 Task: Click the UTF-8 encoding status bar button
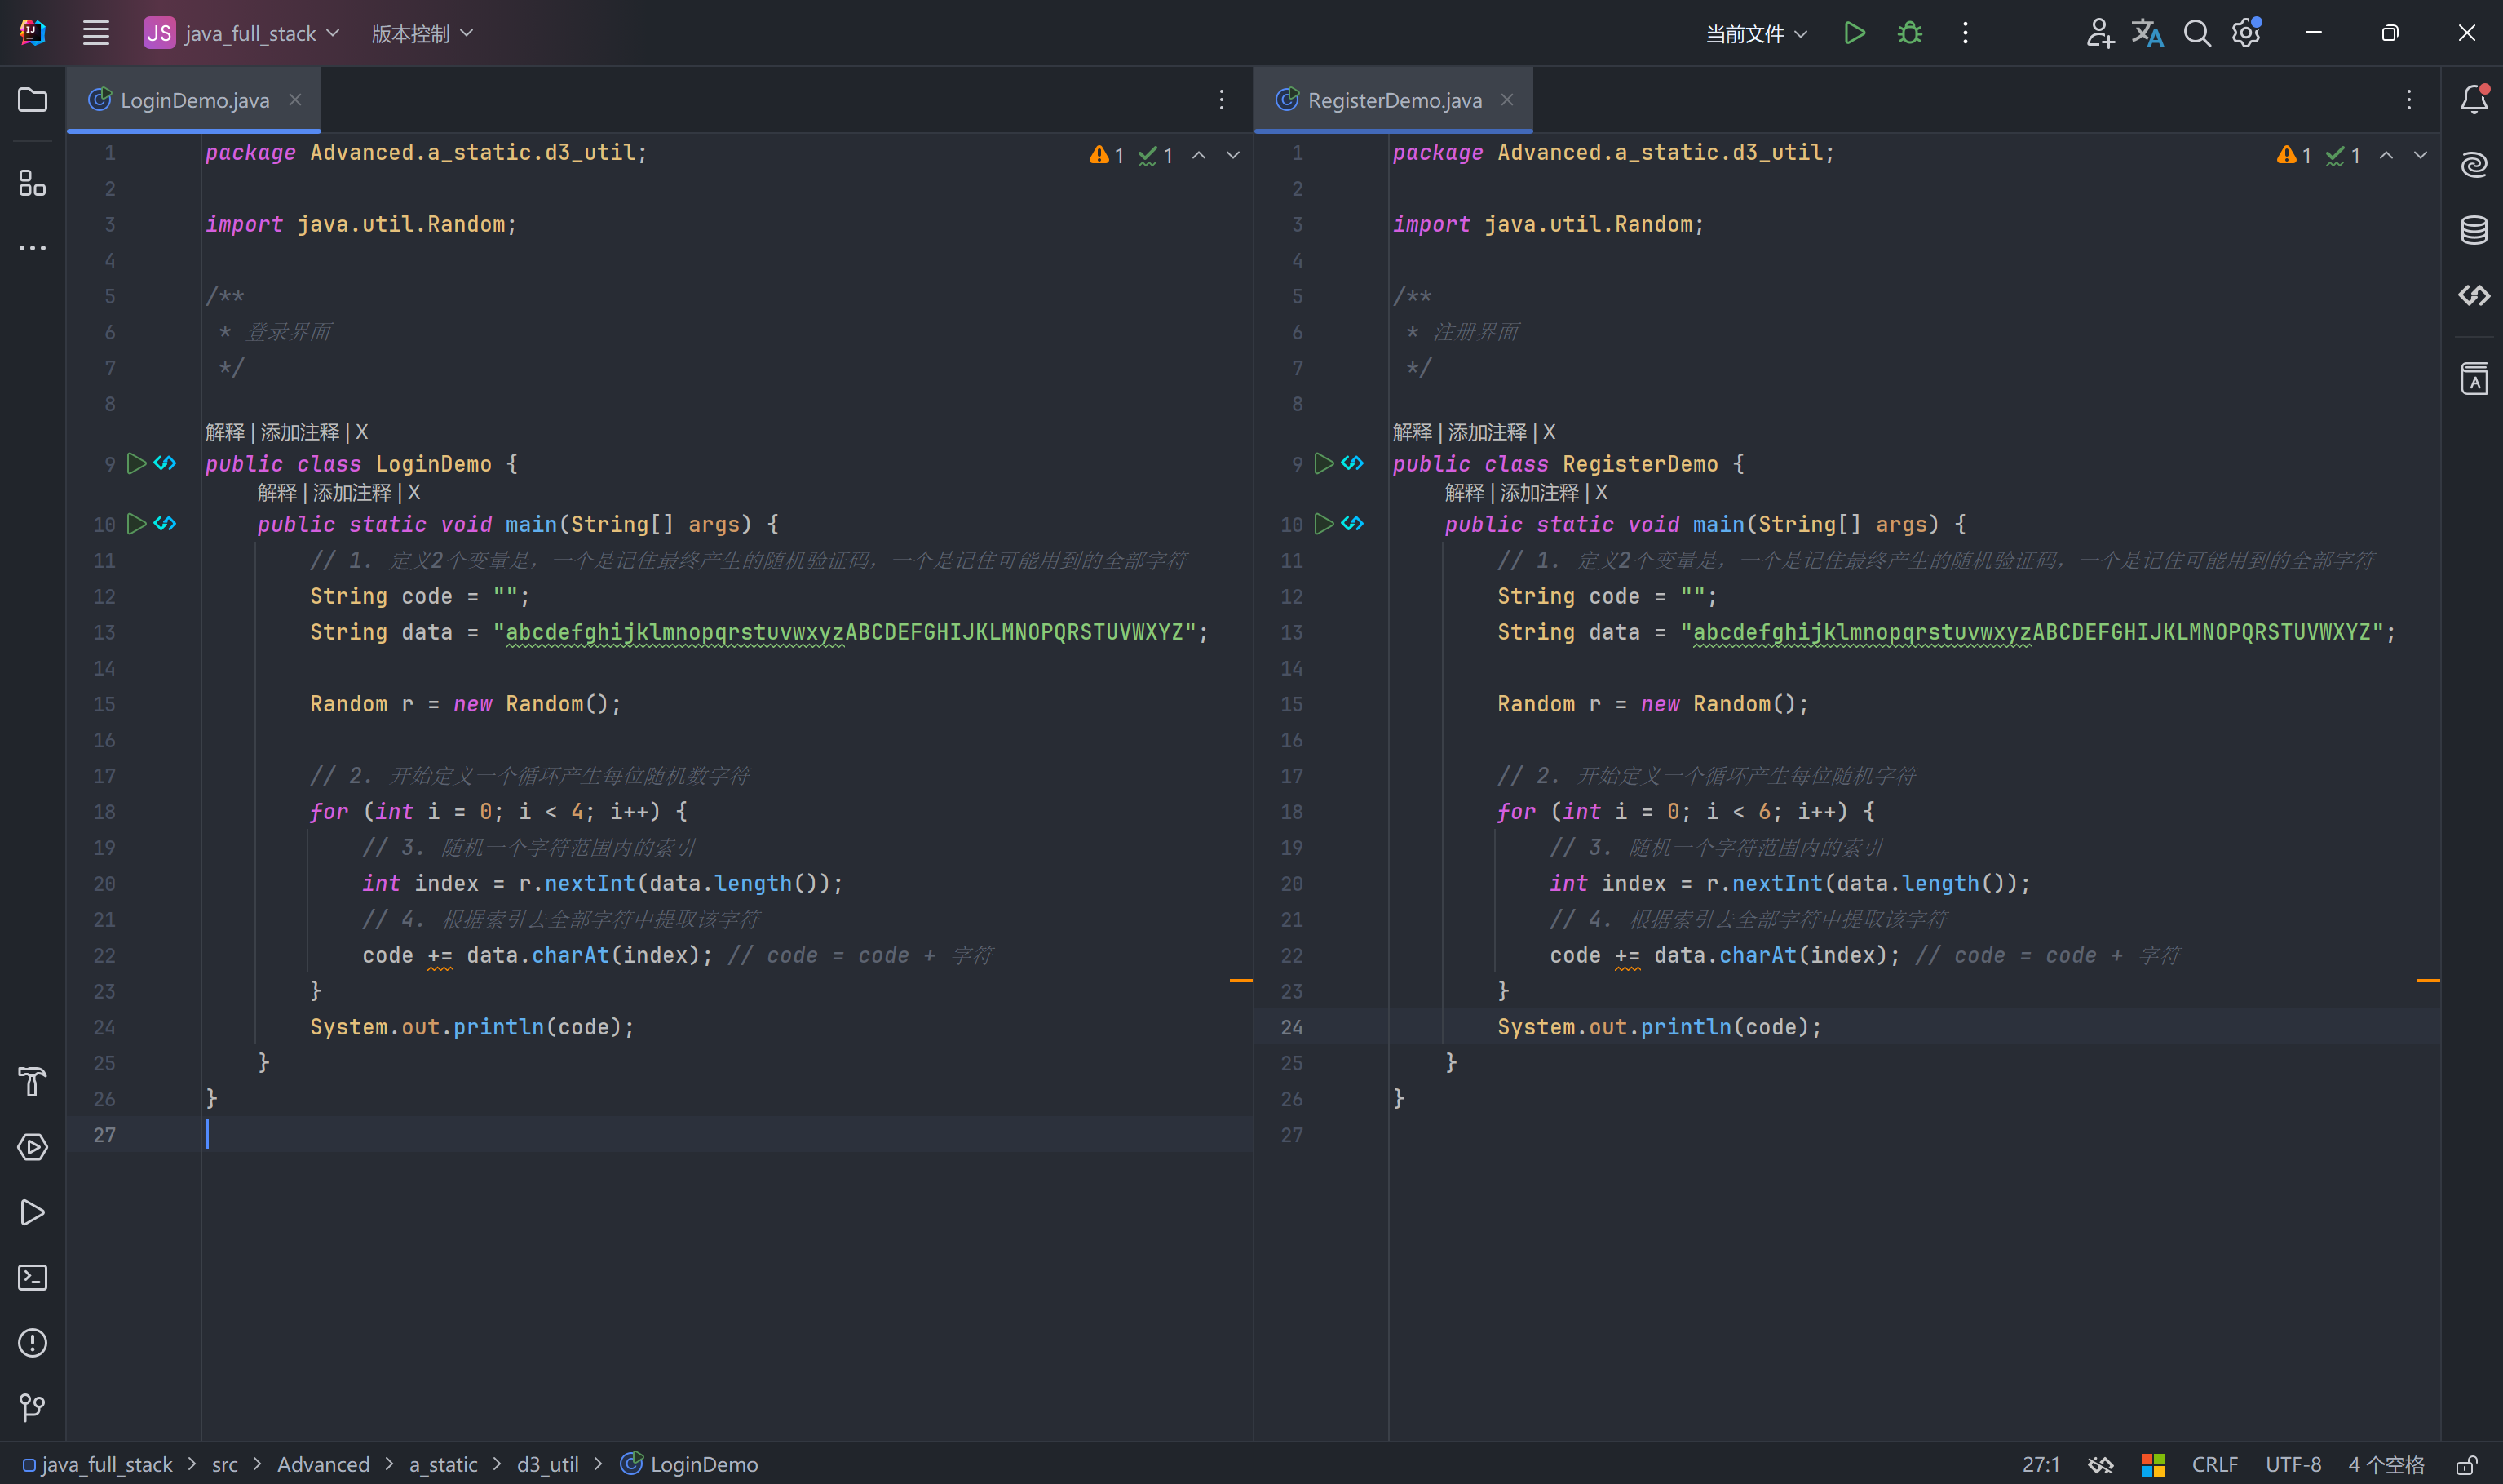(2292, 1465)
